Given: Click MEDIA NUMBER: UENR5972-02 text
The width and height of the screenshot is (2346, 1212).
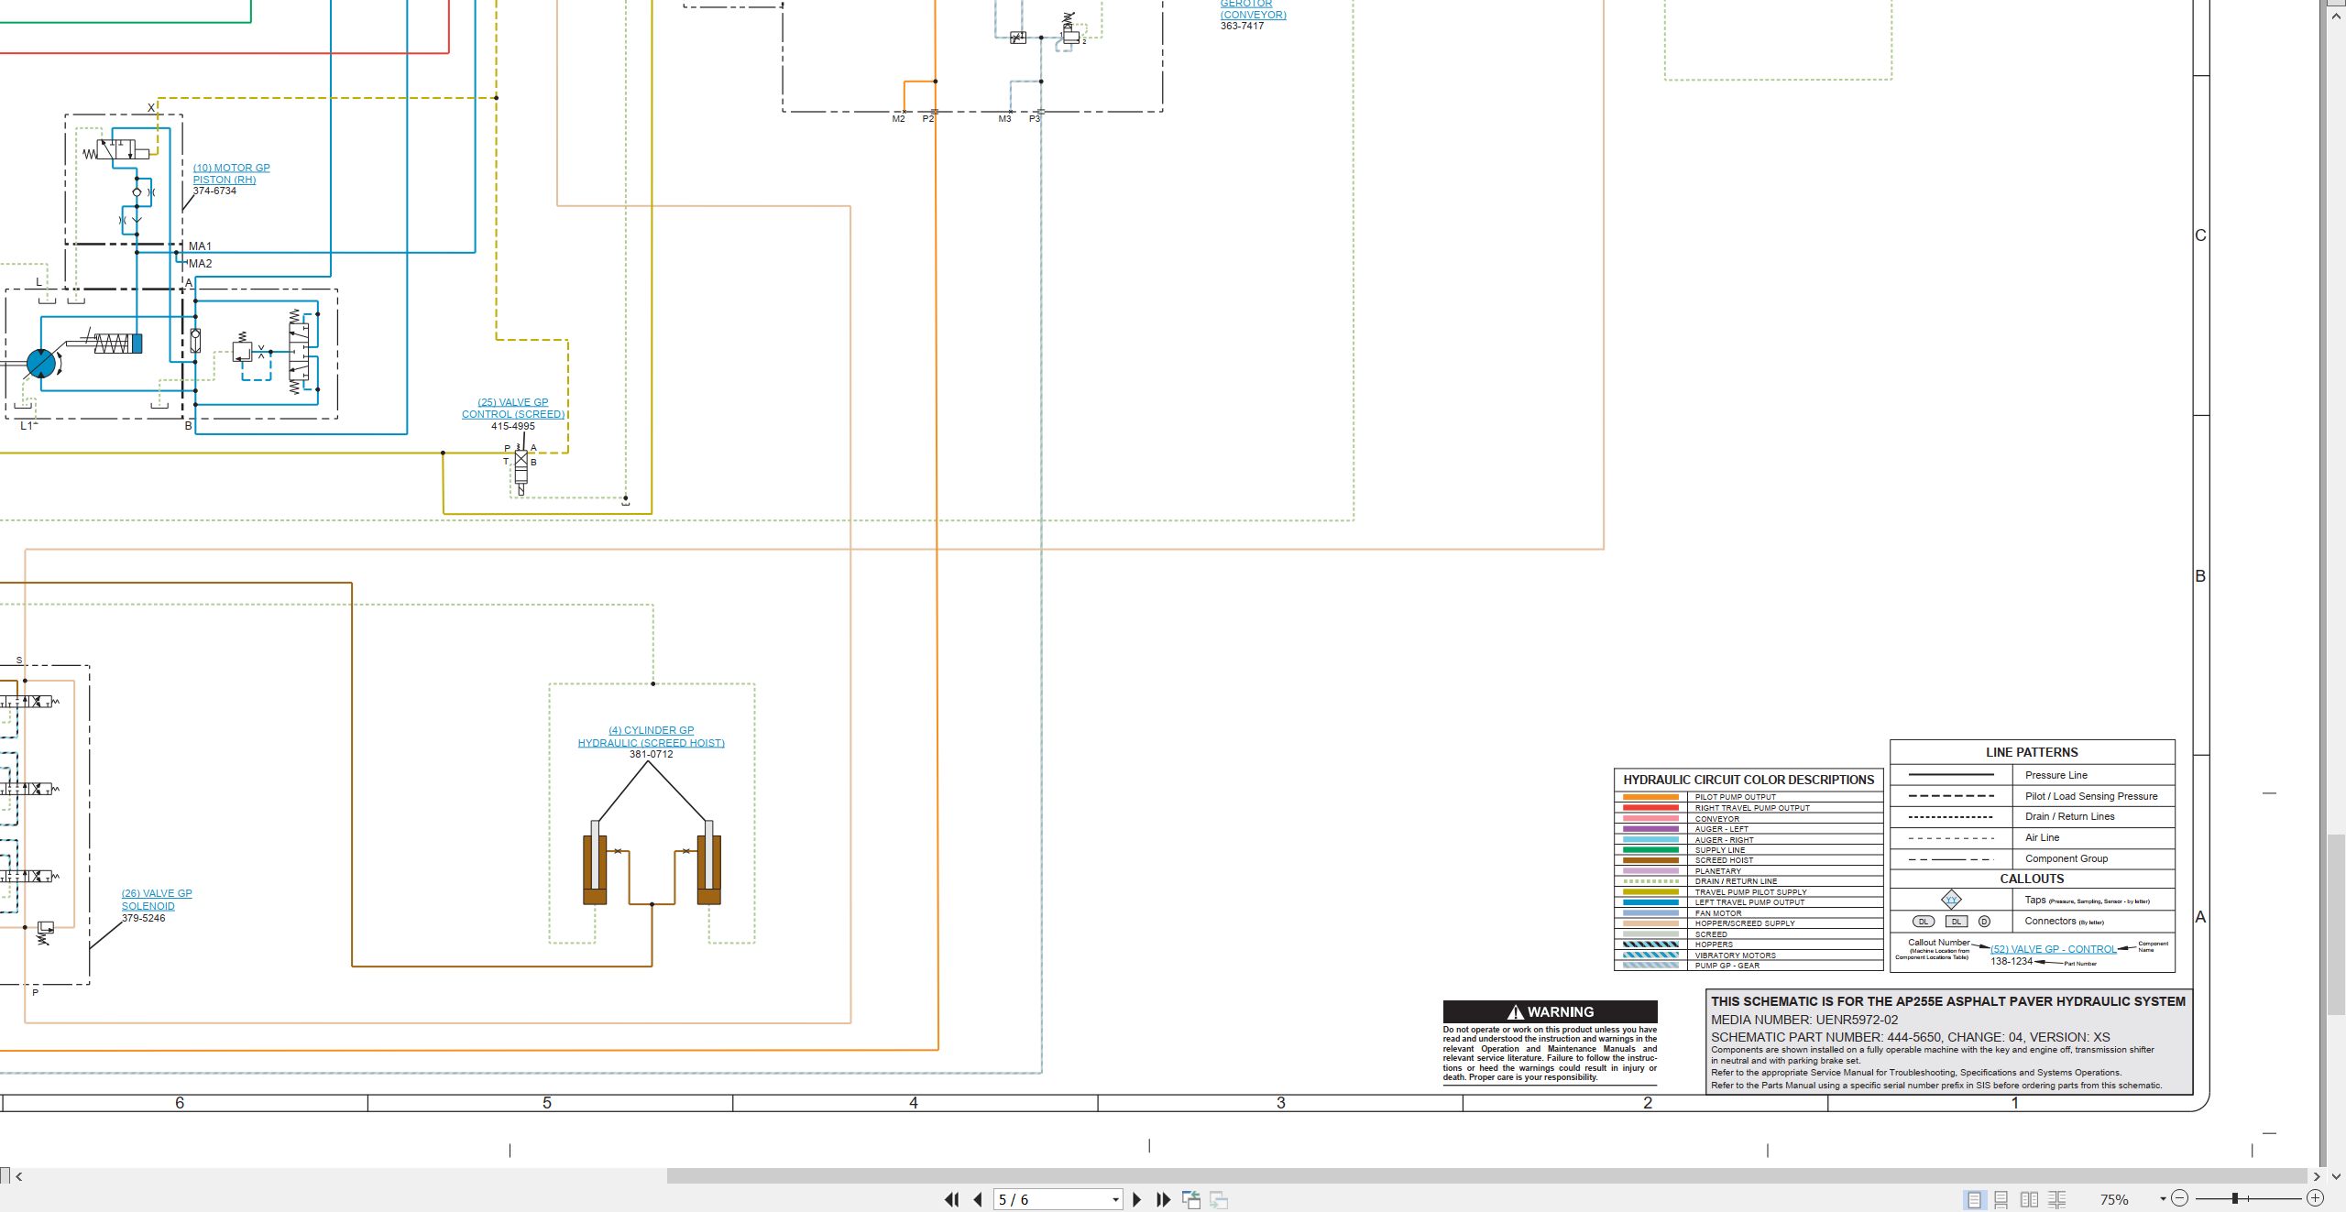Looking at the screenshot, I should click(1804, 1020).
